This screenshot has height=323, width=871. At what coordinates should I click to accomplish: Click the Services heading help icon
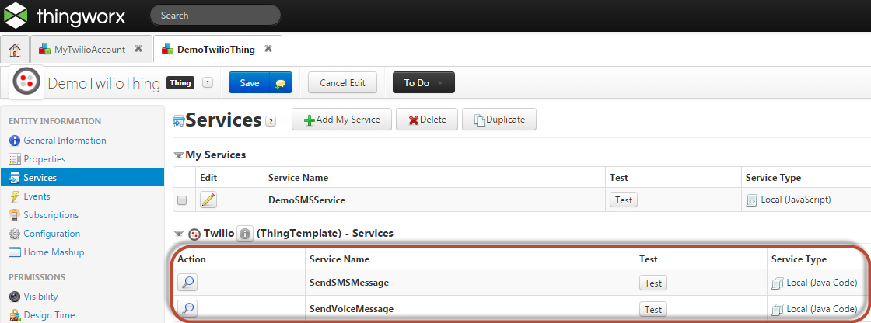(x=271, y=121)
